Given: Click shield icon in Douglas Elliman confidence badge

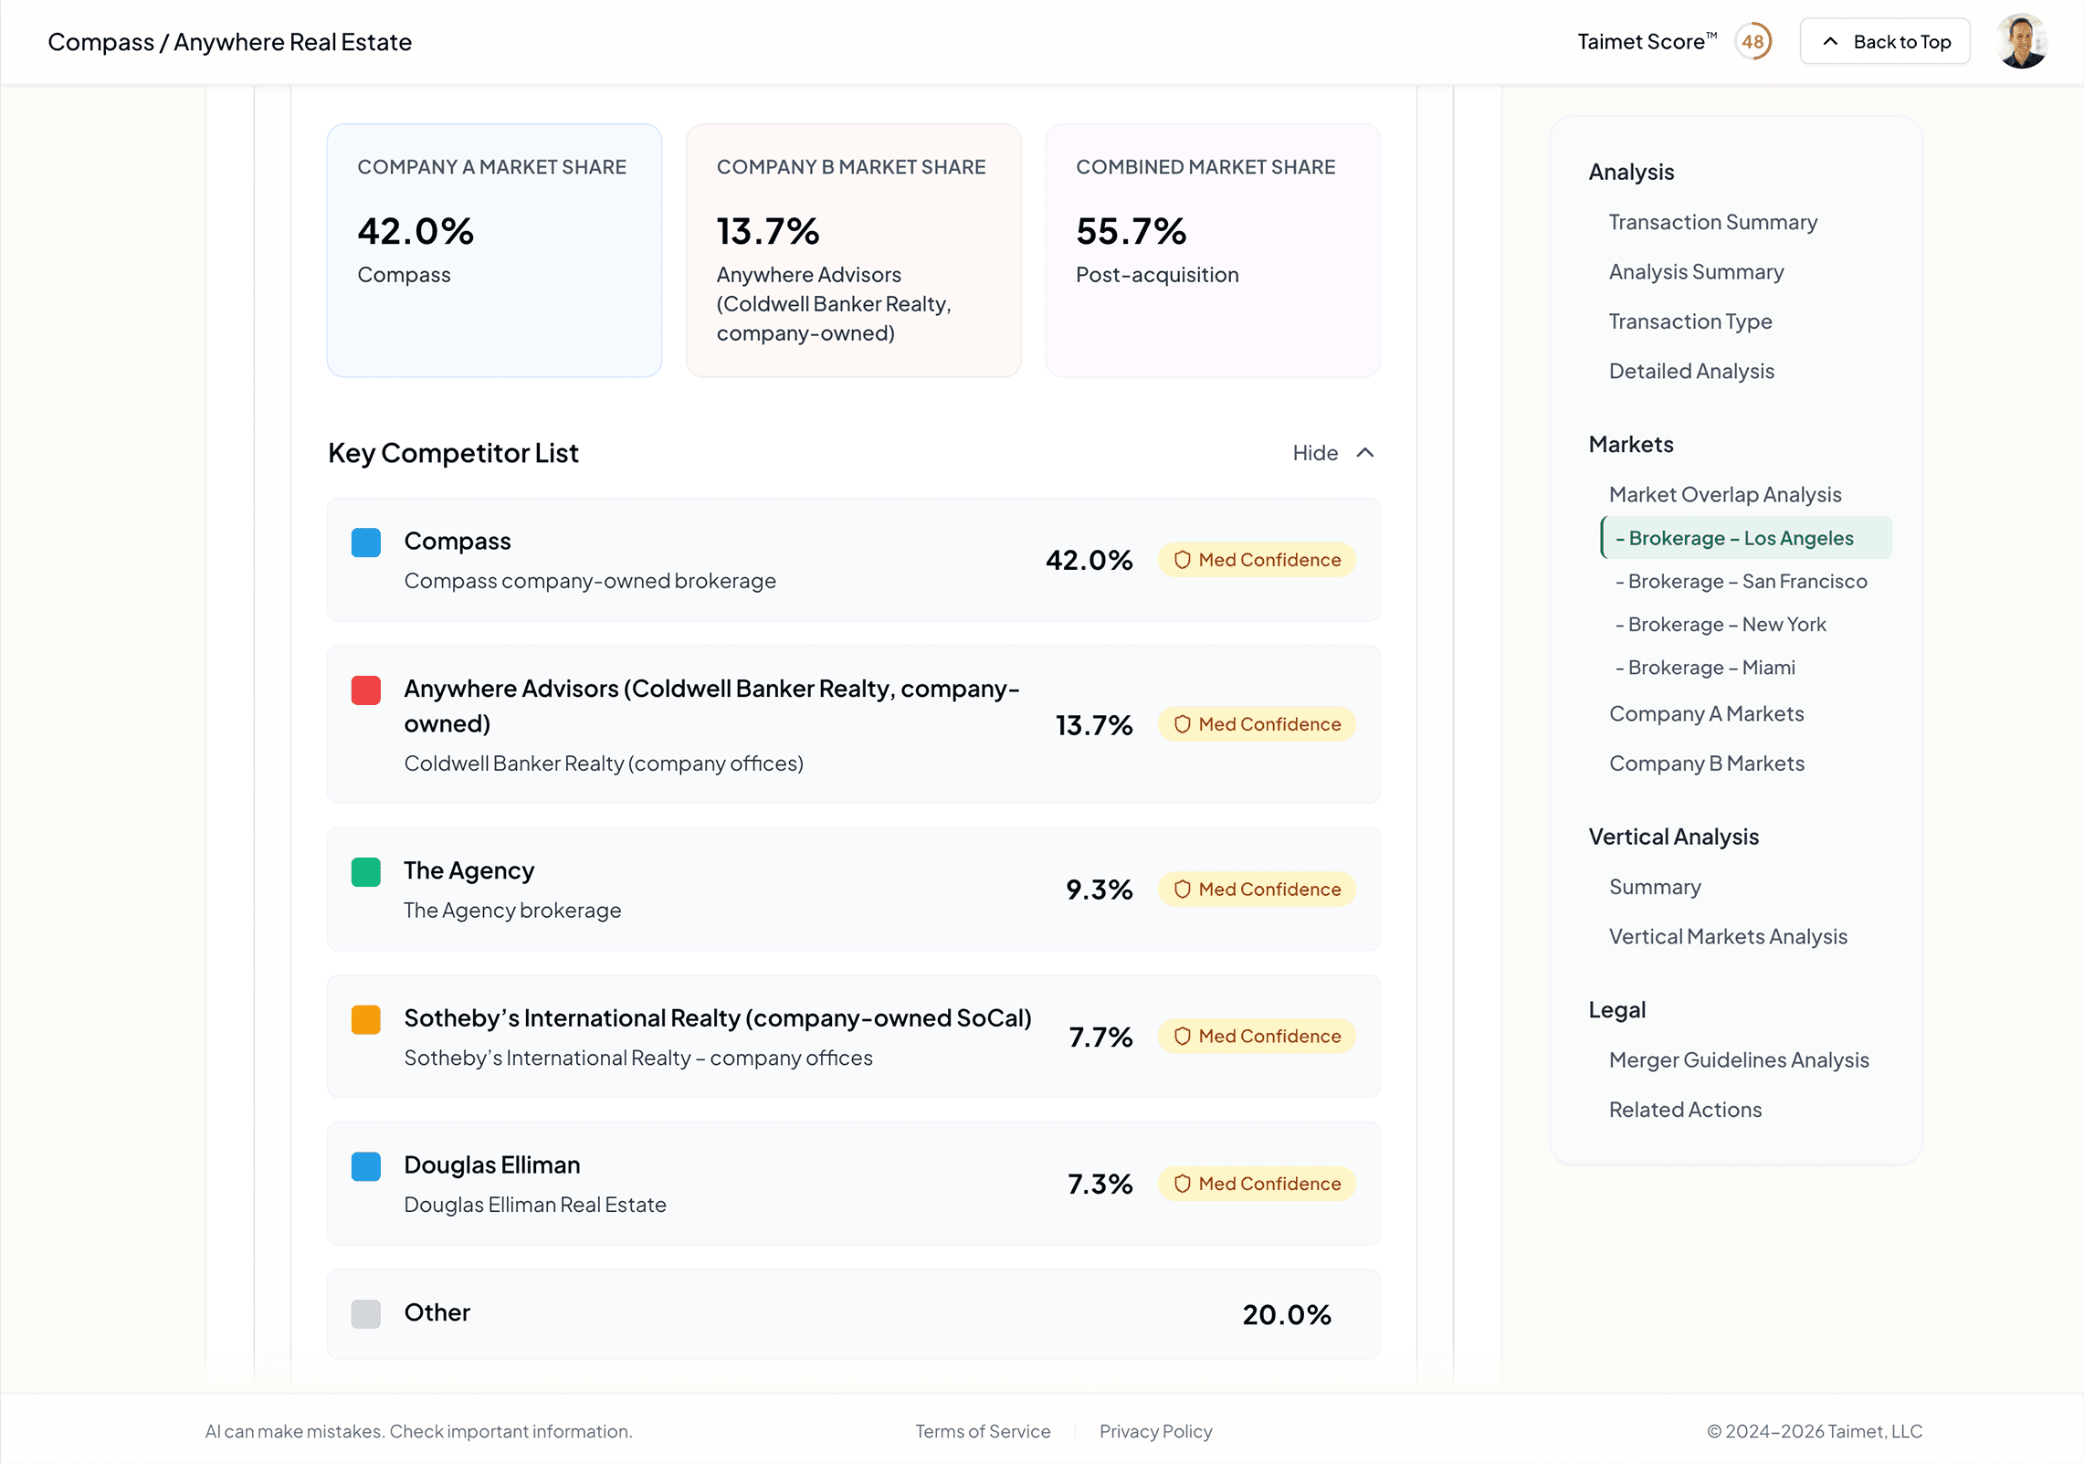Looking at the screenshot, I should coord(1182,1184).
